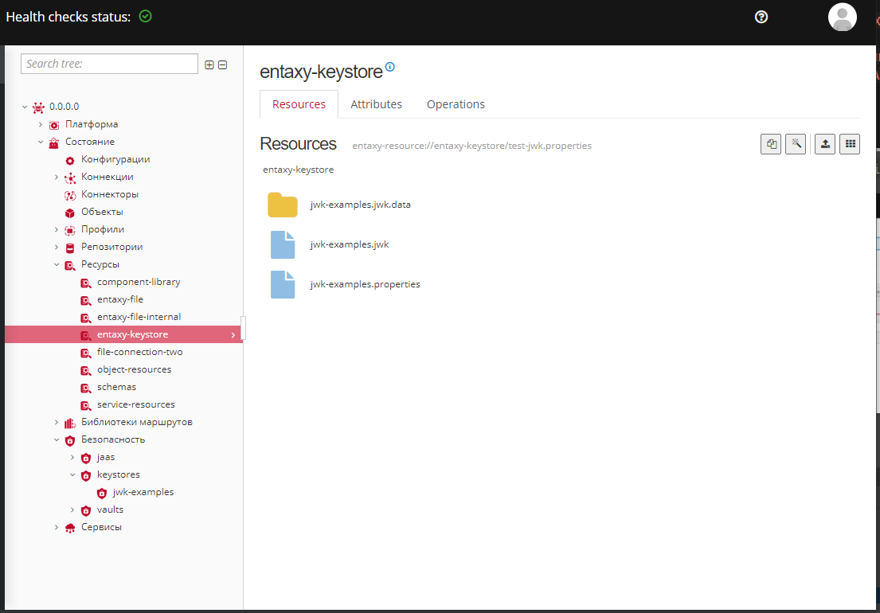
Task: Click the upload resource icon
Action: [825, 144]
